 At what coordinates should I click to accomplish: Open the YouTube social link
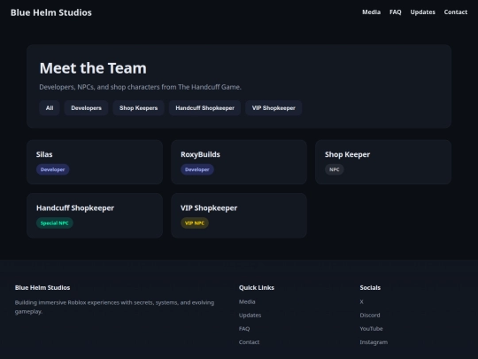(x=371, y=329)
